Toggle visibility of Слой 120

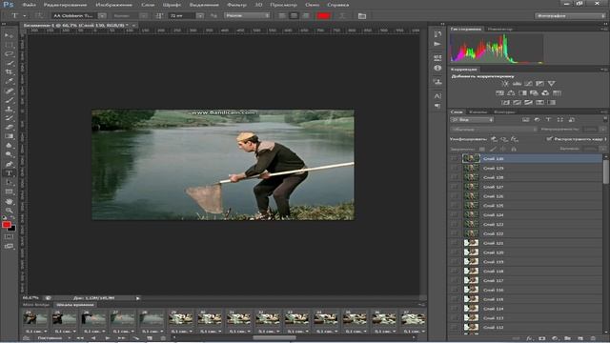pyautogui.click(x=455, y=252)
